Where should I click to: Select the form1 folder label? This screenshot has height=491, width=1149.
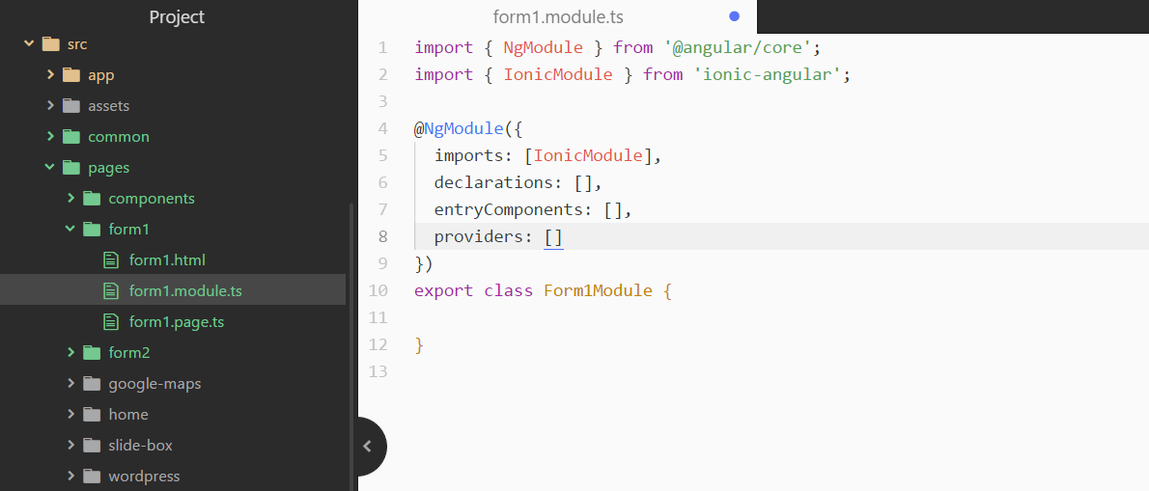pyautogui.click(x=129, y=229)
